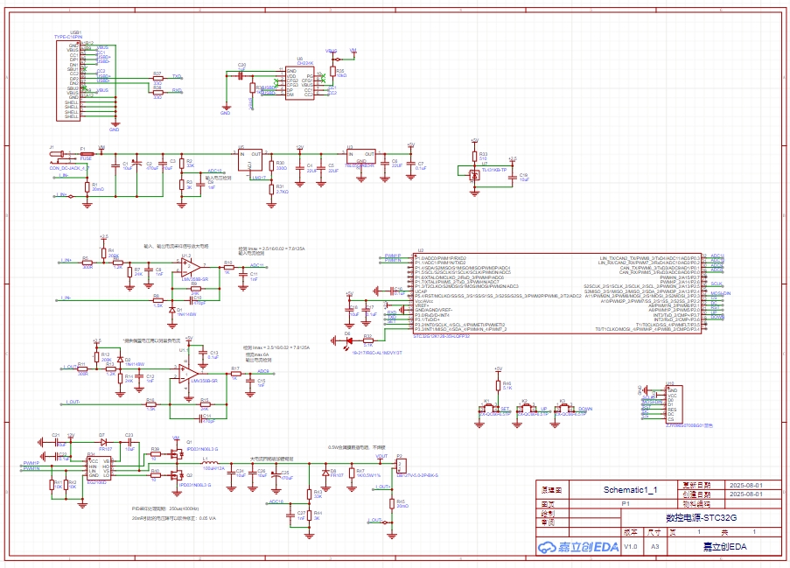Select resistor R10 at the U1.2 output
The width and height of the screenshot is (790, 568).
tap(228, 267)
